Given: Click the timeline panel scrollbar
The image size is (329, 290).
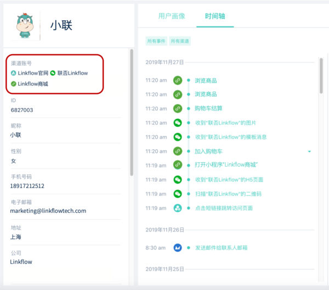Looking at the screenshot, I should tap(321, 76).
